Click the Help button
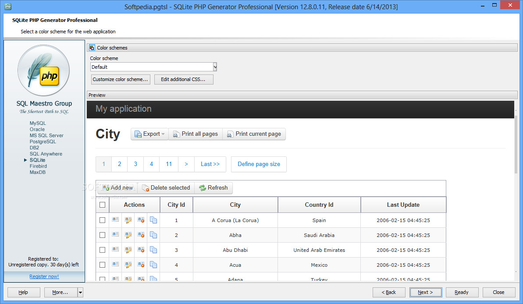Image resolution: width=523 pixels, height=304 pixels. click(23, 292)
